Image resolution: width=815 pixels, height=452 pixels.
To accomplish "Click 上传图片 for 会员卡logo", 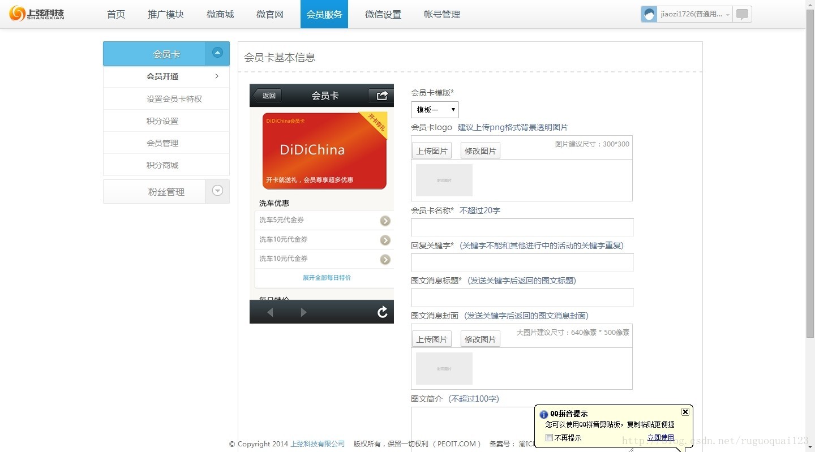I will [x=432, y=150].
